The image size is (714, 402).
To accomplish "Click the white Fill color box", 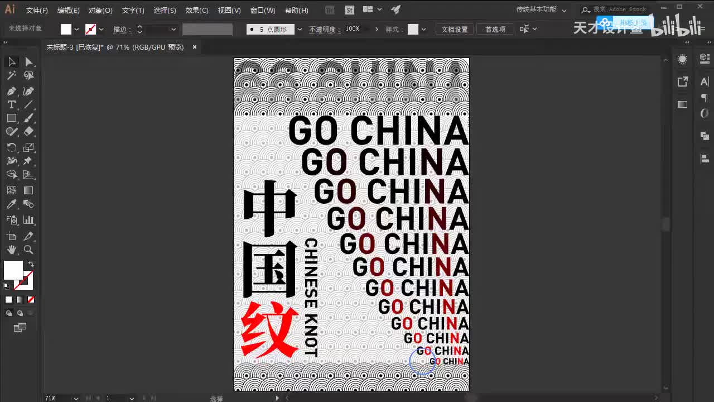I will click(13, 270).
